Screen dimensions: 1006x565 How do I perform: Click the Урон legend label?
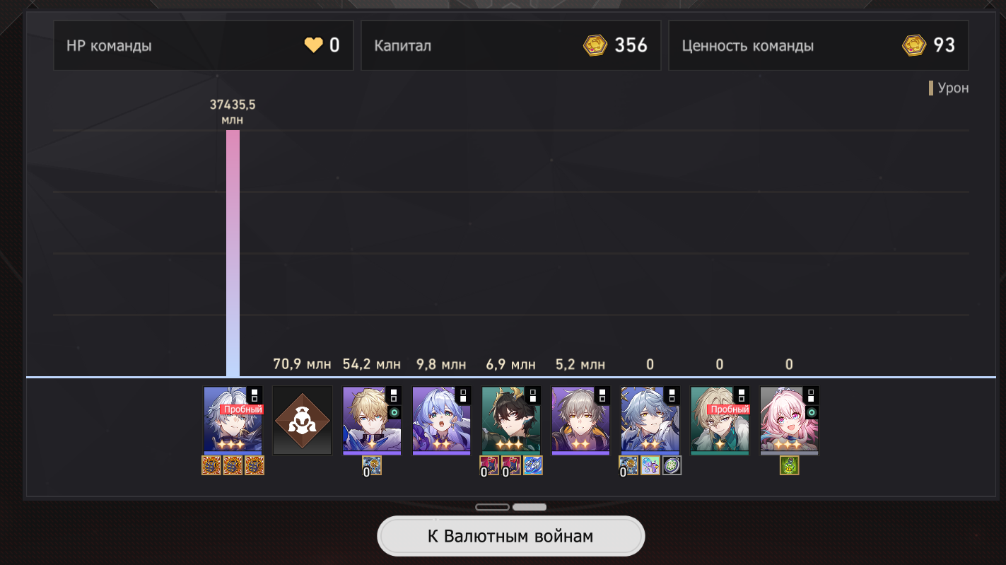tap(953, 88)
